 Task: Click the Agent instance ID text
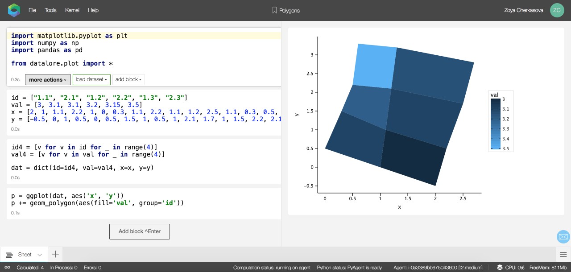click(x=438, y=268)
